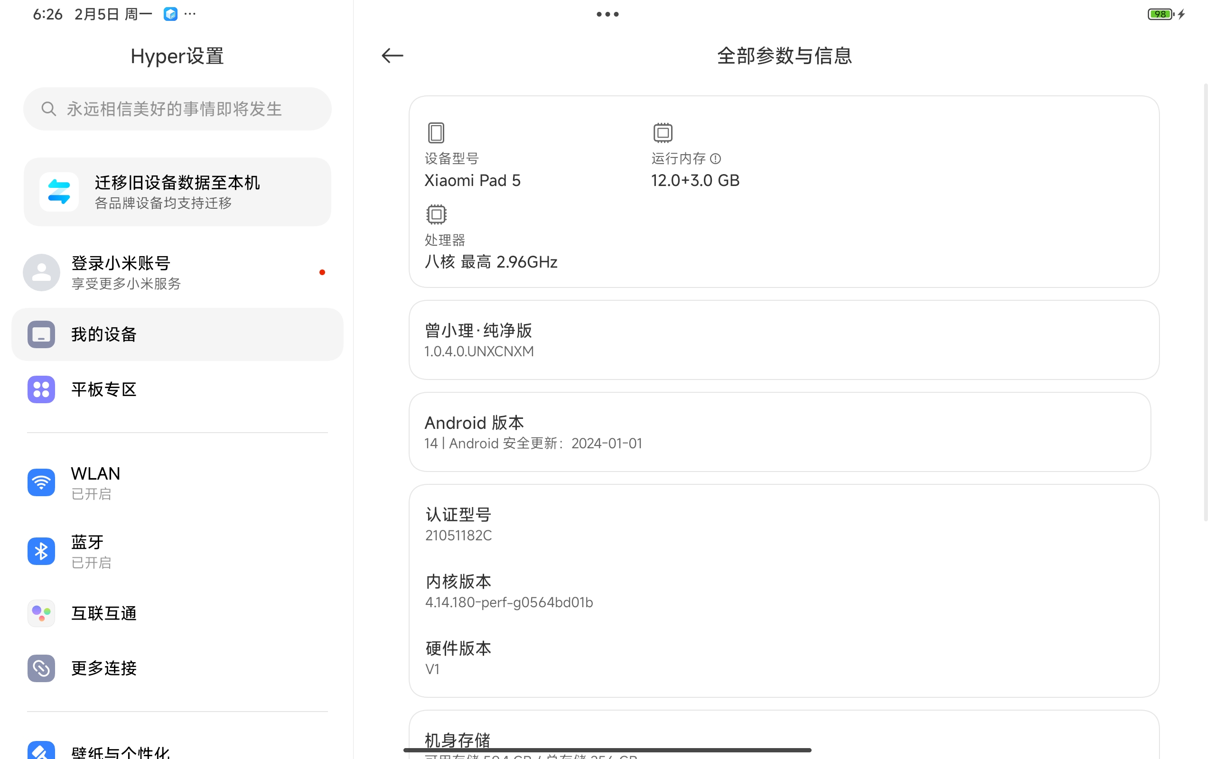The width and height of the screenshot is (1215, 759).
Task: Tap the 硬件版本 V1 row
Action: point(784,657)
